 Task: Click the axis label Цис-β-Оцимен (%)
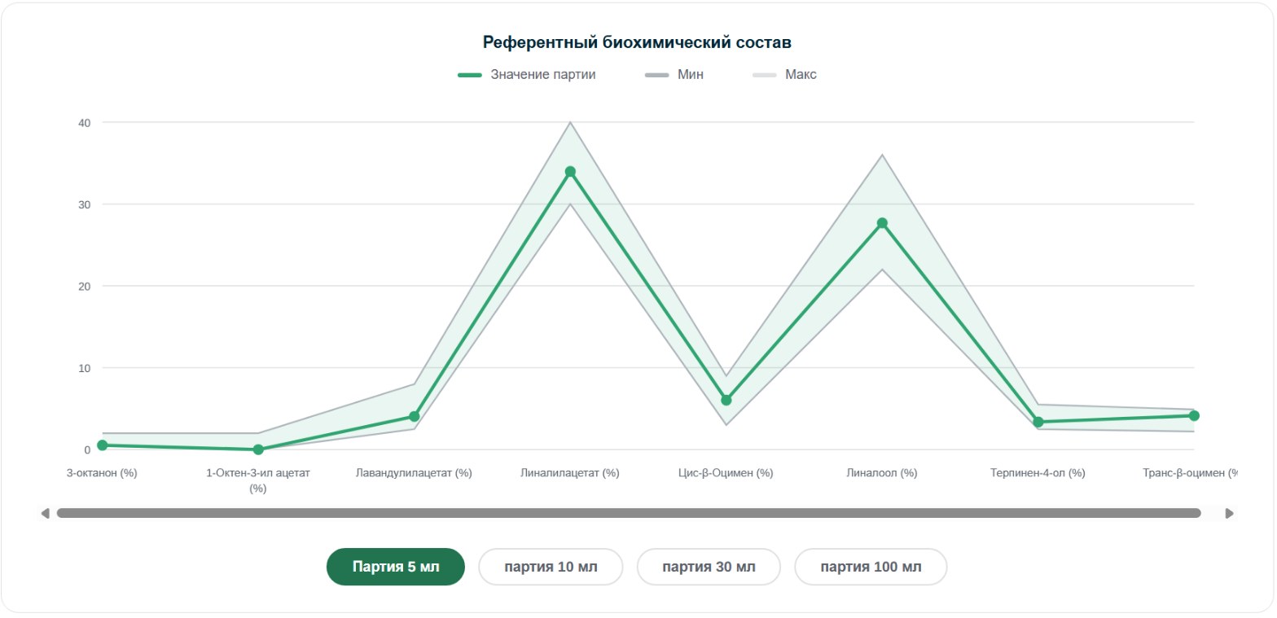pos(726,473)
